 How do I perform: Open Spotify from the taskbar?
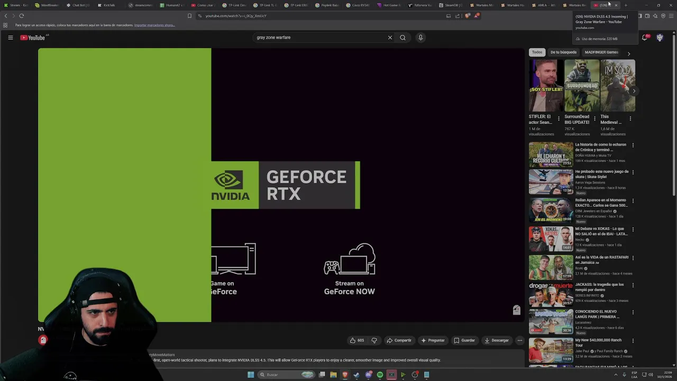[x=380, y=375]
